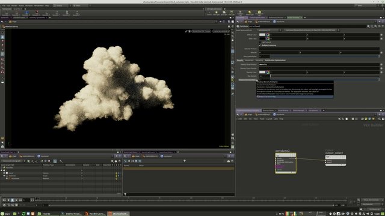Open the RenderMan RIS renderer dropdown in viewport
This screenshot has height=216, width=385.
201,31
